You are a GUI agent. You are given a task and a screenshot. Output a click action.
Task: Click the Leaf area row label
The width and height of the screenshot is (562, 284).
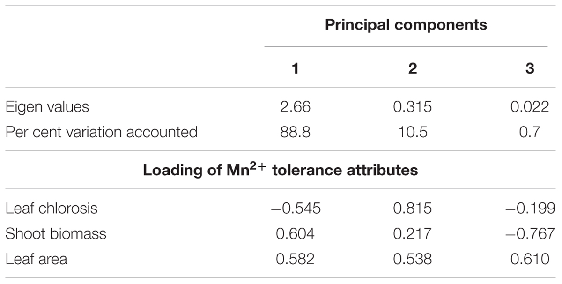(36, 258)
